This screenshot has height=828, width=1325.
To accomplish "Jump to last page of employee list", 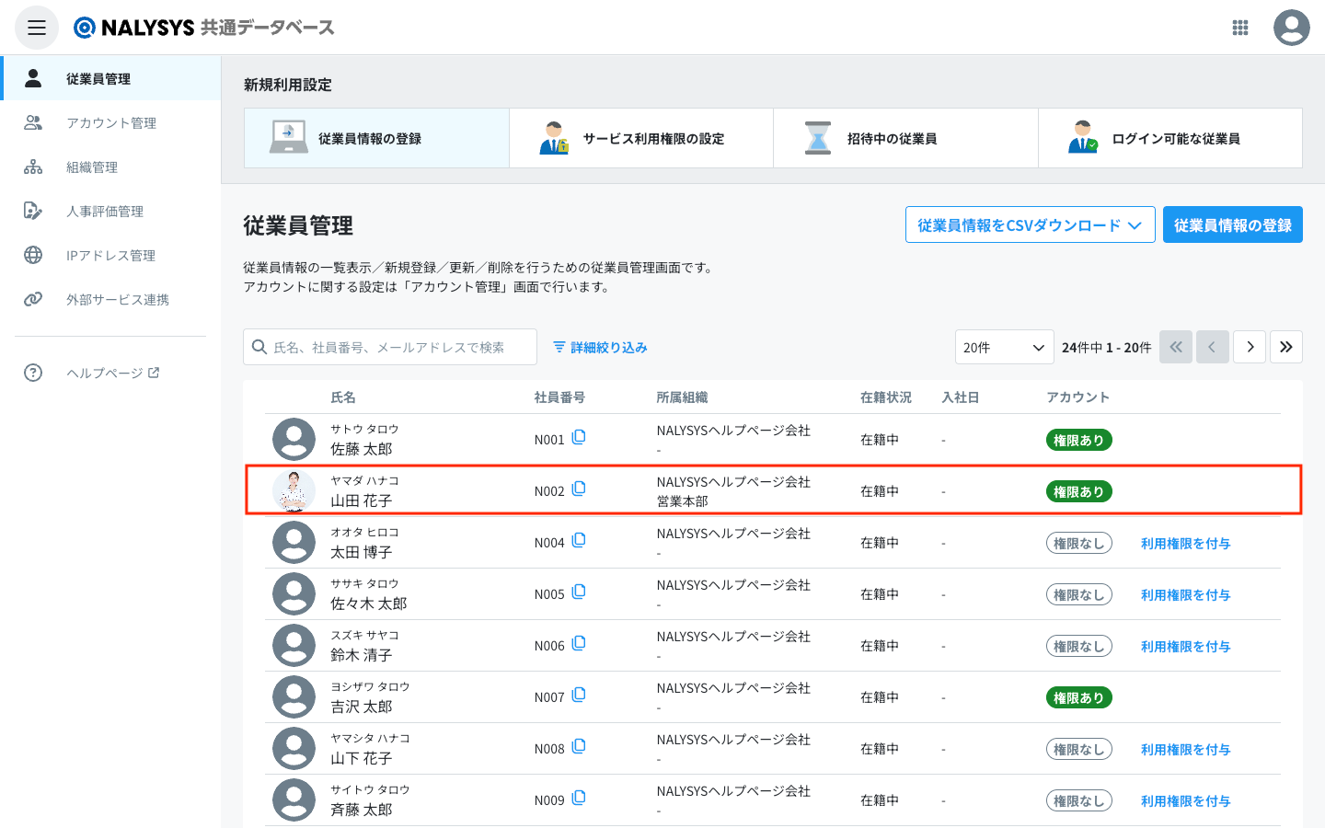I will coord(1285,347).
